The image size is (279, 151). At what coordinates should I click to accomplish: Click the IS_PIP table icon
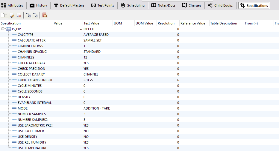(8, 29)
